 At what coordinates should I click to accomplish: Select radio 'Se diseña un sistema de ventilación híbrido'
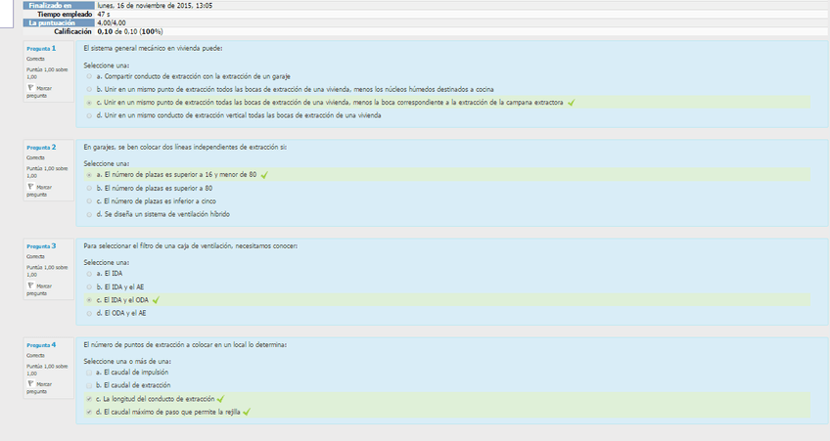[89, 214]
